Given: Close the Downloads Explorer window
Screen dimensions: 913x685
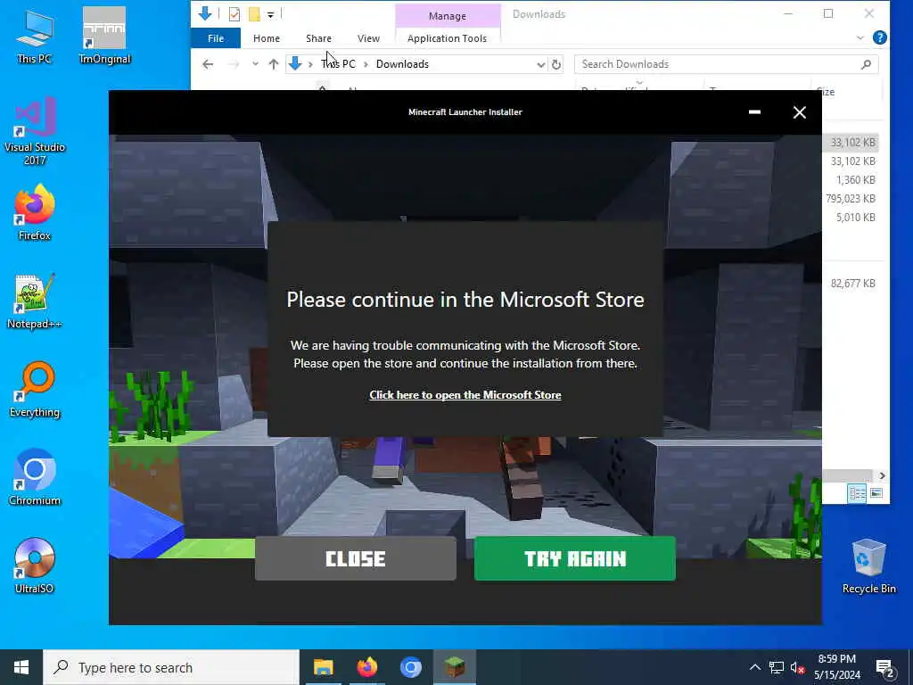Looking at the screenshot, I should coord(868,13).
